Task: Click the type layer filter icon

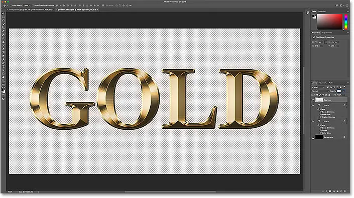Action: coord(334,87)
